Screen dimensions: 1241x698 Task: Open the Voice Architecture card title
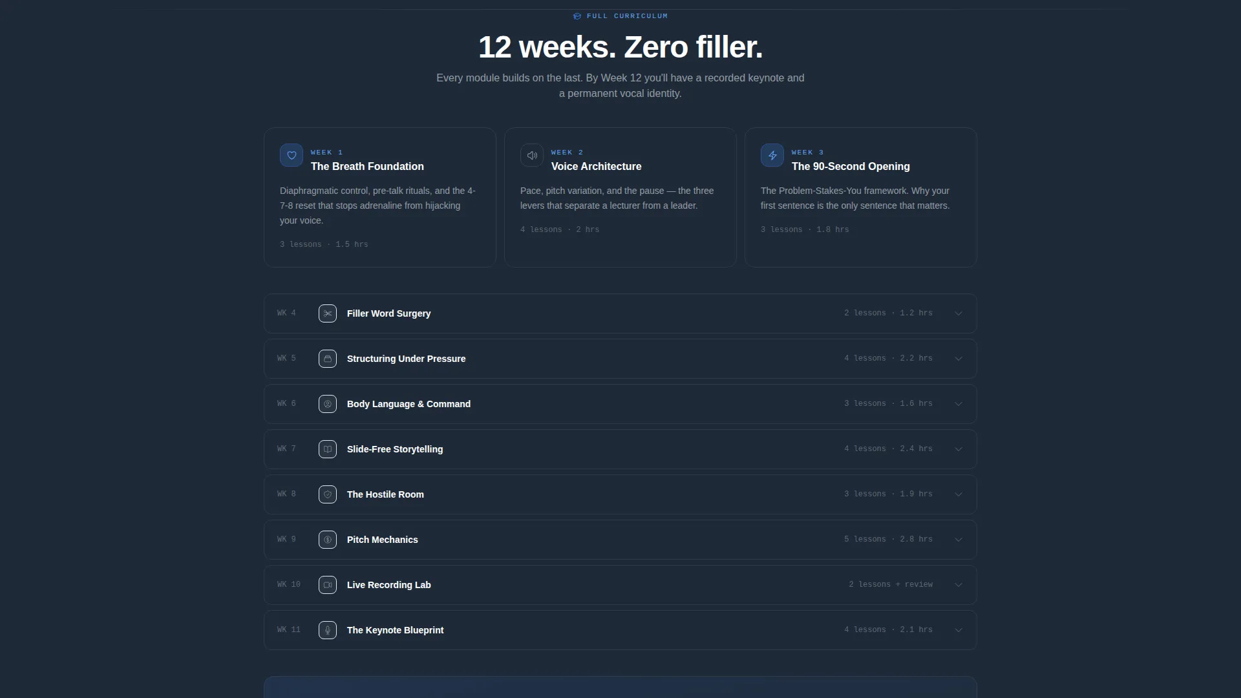tap(596, 166)
